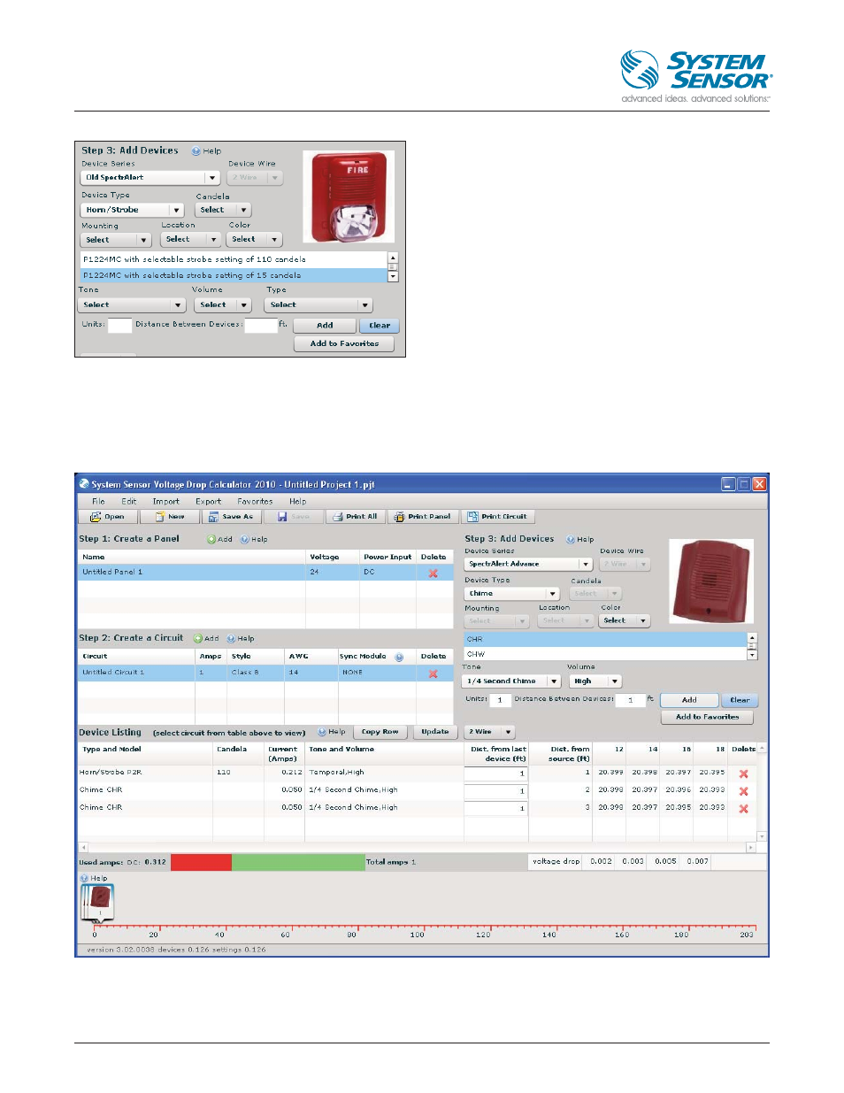Click the Units field in main window

pos(500,700)
